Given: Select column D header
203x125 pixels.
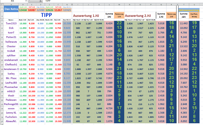Looking at the screenshot, I should click(x=41, y=4).
